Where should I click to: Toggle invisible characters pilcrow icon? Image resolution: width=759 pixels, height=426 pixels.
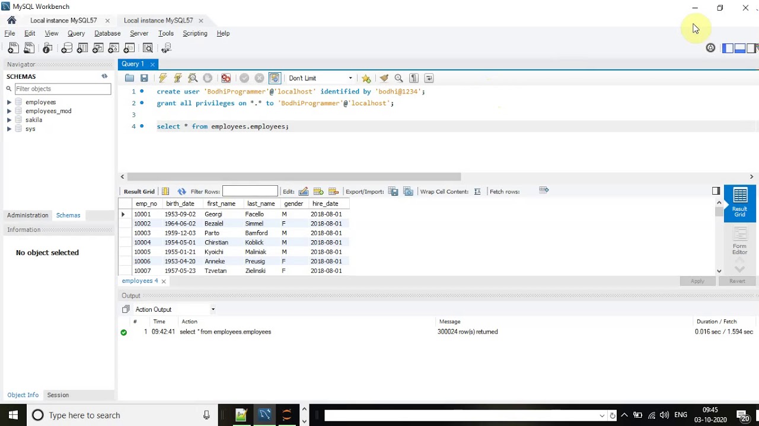[x=414, y=78]
